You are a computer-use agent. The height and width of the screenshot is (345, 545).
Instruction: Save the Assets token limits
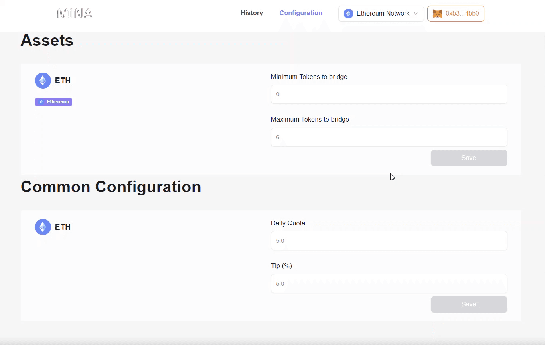tap(469, 158)
